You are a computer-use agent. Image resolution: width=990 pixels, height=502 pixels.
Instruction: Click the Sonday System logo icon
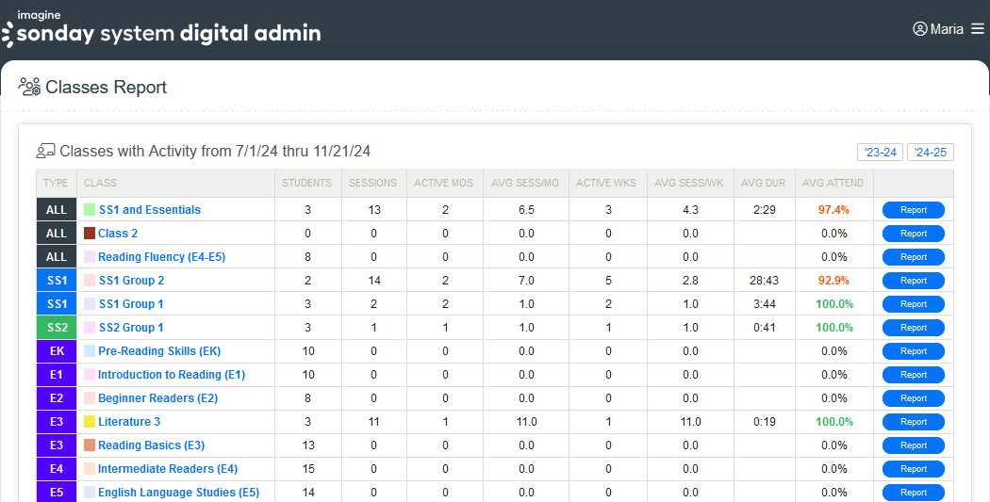tap(8, 35)
